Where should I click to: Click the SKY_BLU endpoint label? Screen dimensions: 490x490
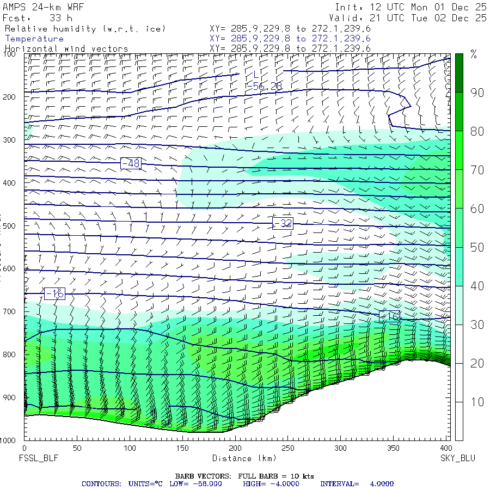[x=458, y=458]
